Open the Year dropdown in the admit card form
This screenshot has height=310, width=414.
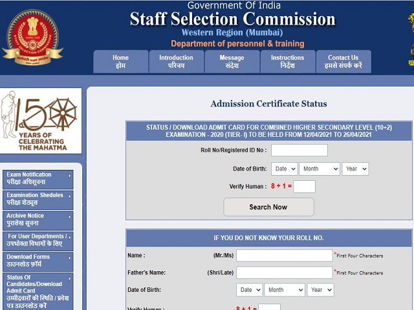point(355,169)
